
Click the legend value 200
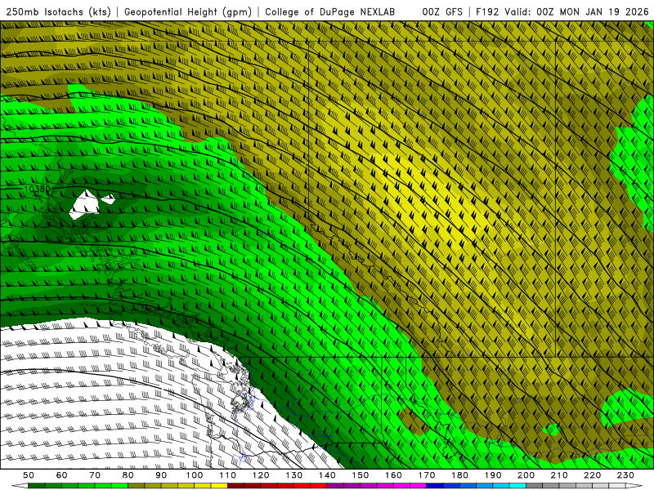point(526,475)
